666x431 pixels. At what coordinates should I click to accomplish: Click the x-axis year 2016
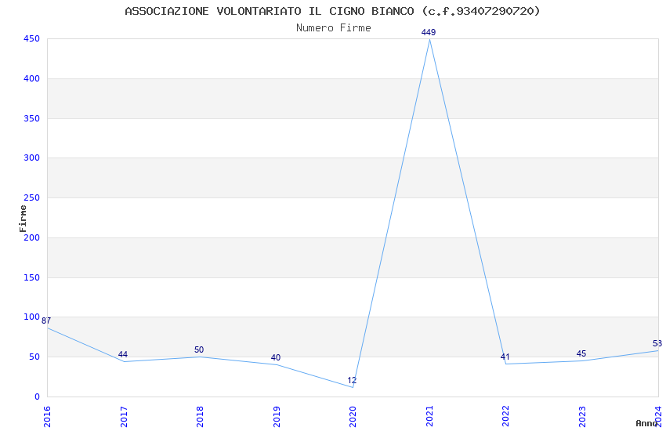tap(47, 417)
